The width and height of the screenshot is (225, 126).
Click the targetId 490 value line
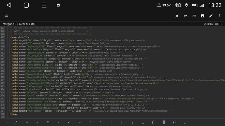tap(92, 111)
